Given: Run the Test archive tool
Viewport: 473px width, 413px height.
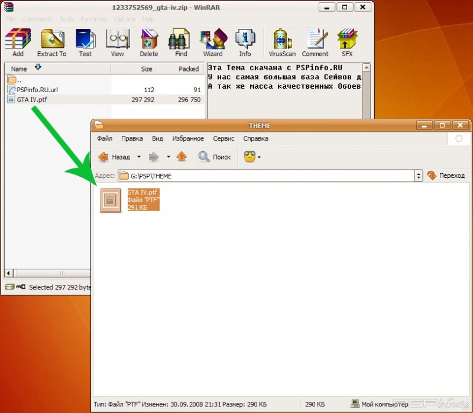Looking at the screenshot, I should (x=85, y=43).
